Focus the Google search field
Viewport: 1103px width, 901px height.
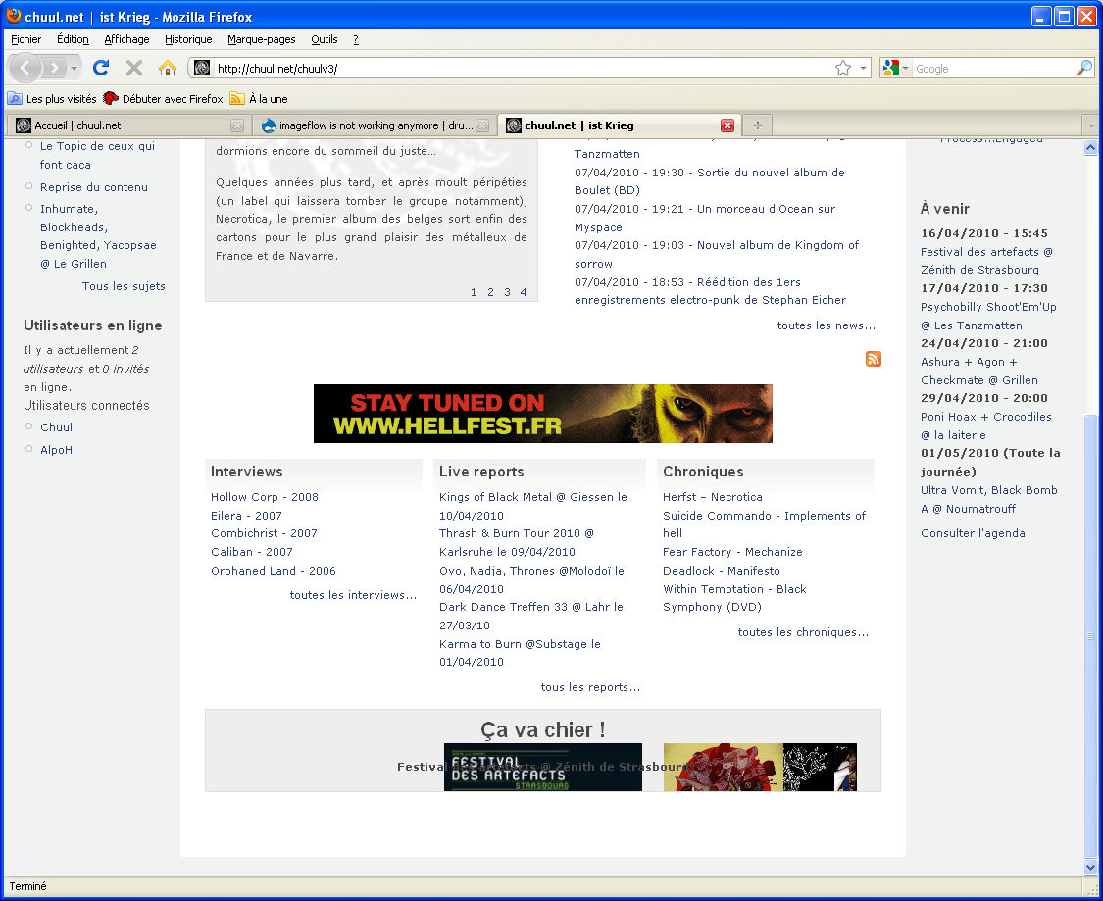pyautogui.click(x=993, y=69)
